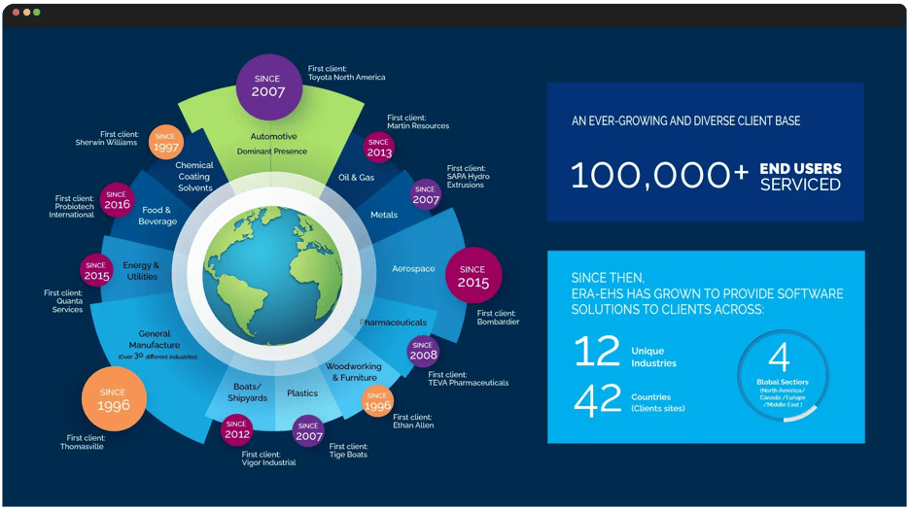909x510 pixels.
Task: Click the 100,000+ End Users Serviced panel
Action: point(705,152)
